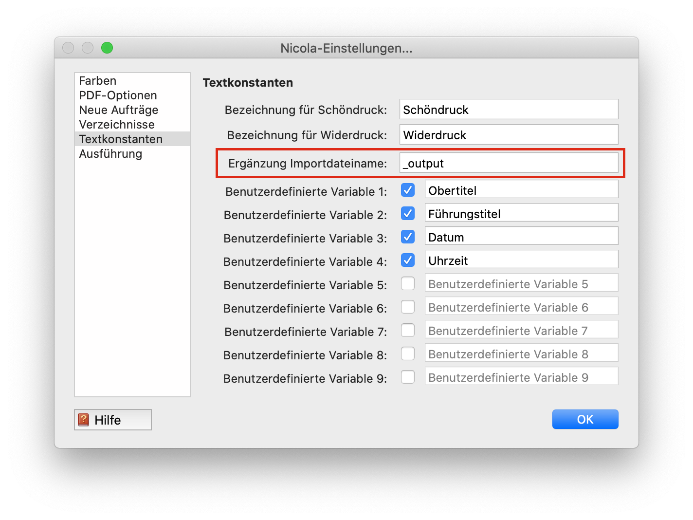
Task: Click the _output import filename field
Action: pyautogui.click(x=509, y=163)
